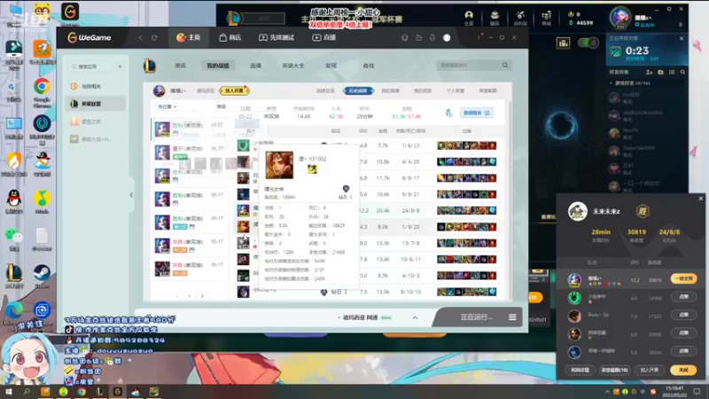This screenshot has width=709, height=399.
Task: Open the 发现 section
Action: 331,66
